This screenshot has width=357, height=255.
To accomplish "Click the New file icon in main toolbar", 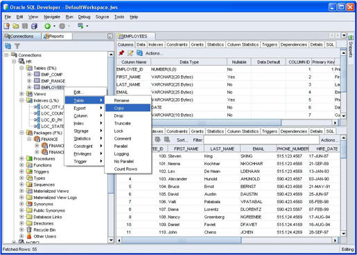I will coord(7,26).
